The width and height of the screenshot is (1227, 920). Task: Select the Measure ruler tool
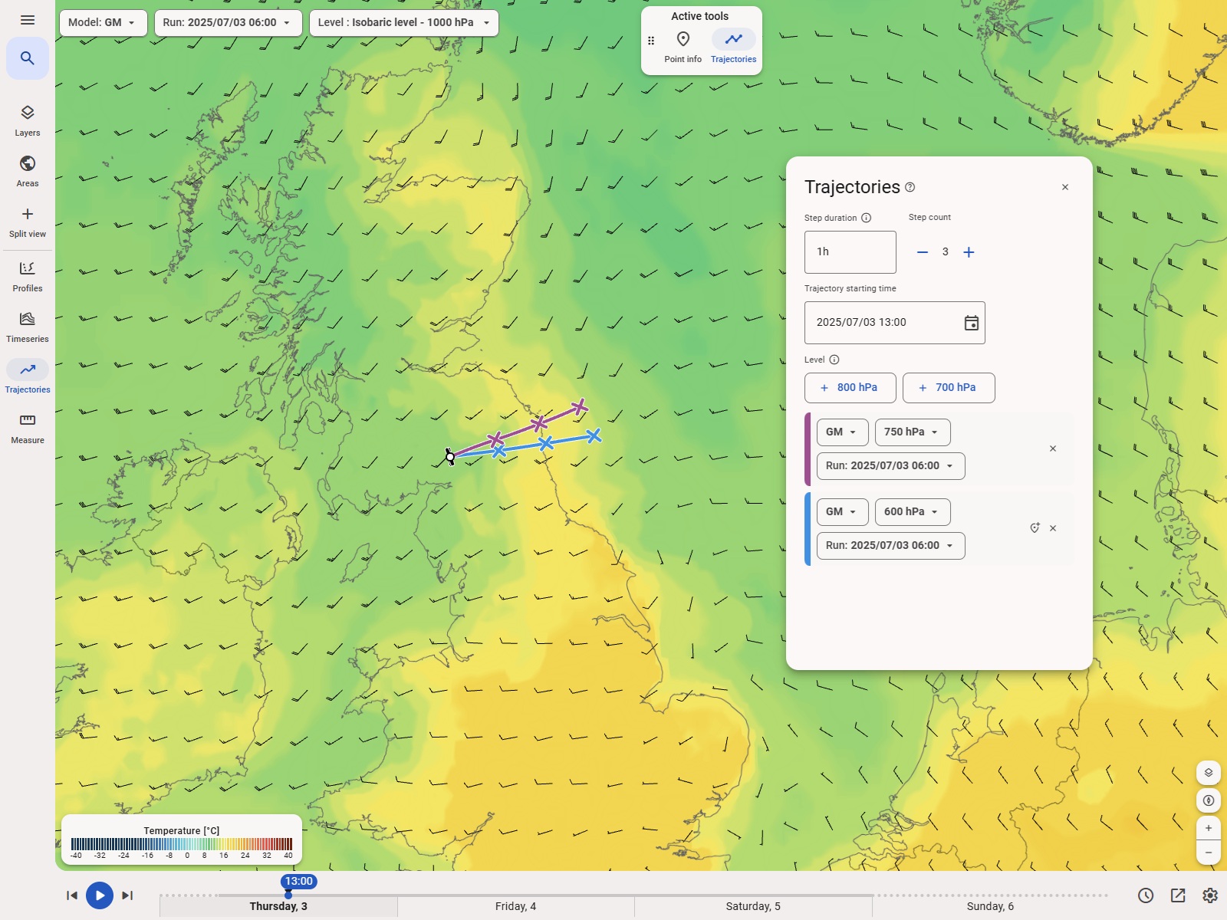point(28,429)
